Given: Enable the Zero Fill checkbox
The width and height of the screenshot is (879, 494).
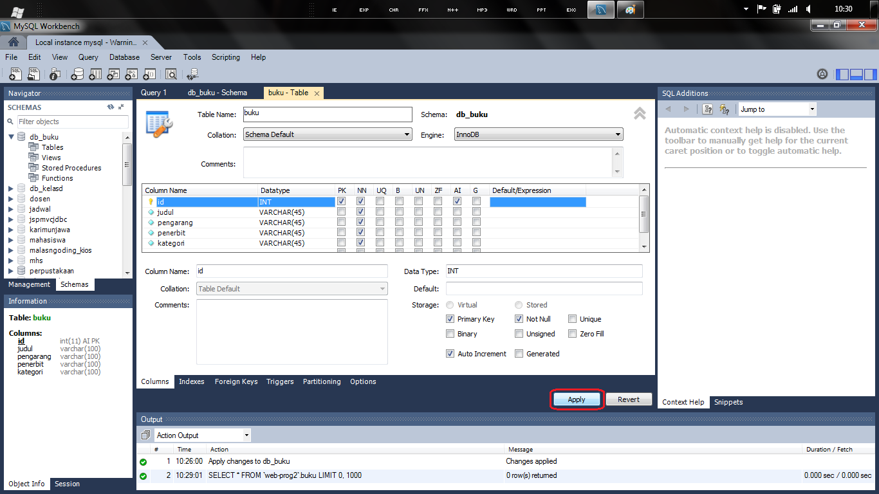Looking at the screenshot, I should 573,334.
